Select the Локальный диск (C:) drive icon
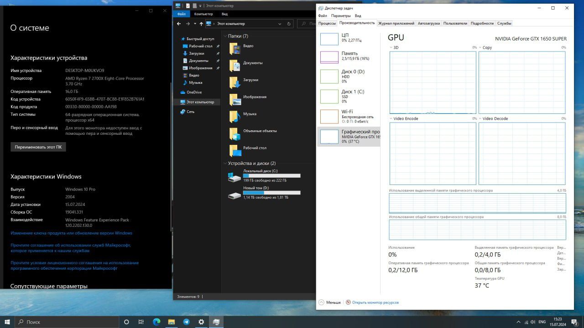This screenshot has height=328, width=584. point(235,177)
